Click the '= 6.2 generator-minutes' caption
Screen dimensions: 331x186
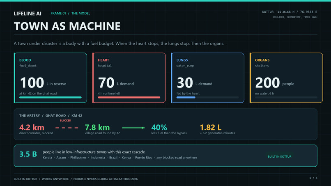[217, 133]
